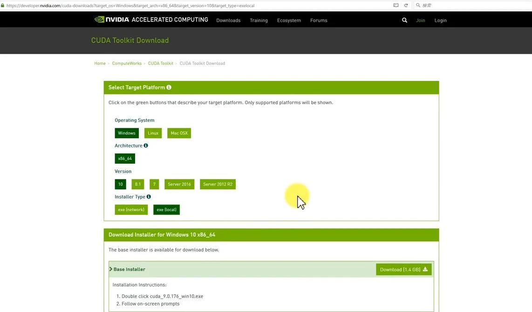532x312 pixels.
Task: Click 'The base installer is available' text
Action: click(164, 250)
